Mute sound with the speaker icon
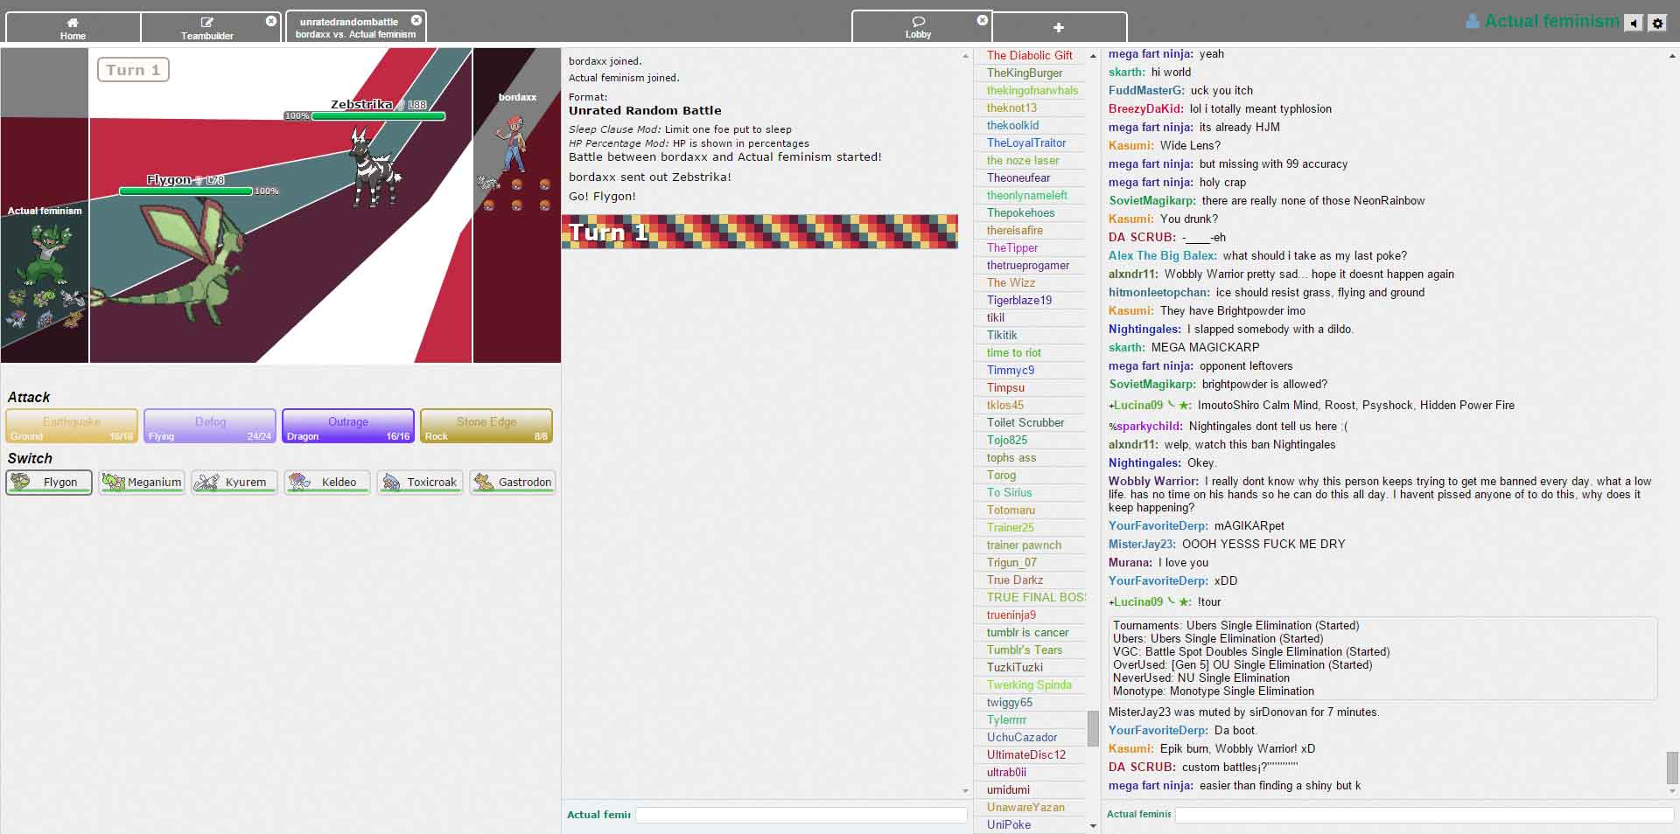The height and width of the screenshot is (834, 1680). (x=1634, y=24)
